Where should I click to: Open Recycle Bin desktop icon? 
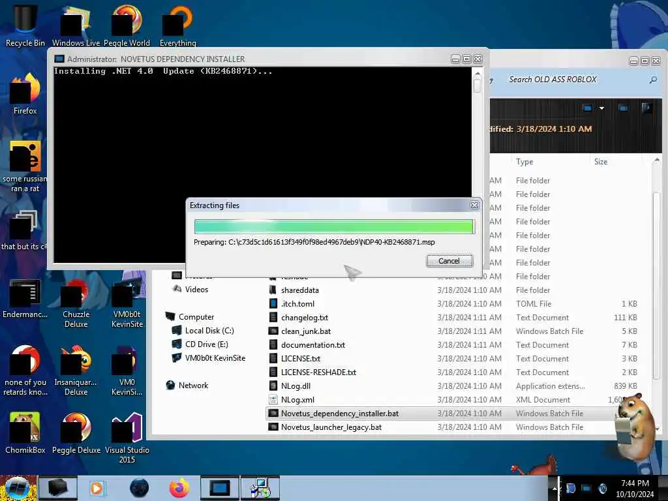25,25
